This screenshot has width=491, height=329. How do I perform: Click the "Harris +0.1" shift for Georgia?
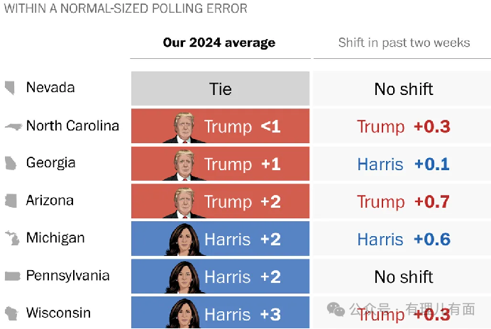click(x=404, y=164)
